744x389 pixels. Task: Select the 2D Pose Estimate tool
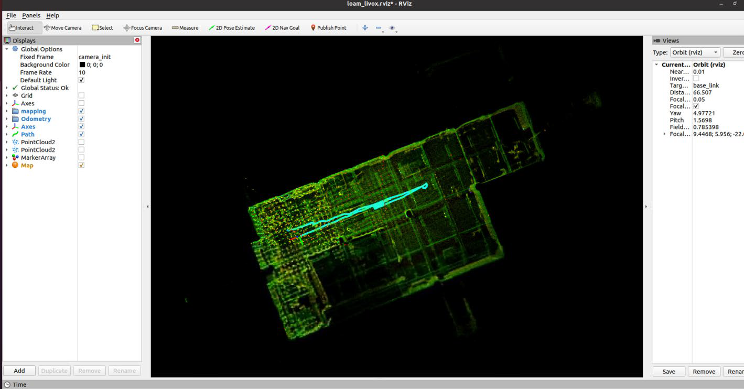pyautogui.click(x=232, y=28)
